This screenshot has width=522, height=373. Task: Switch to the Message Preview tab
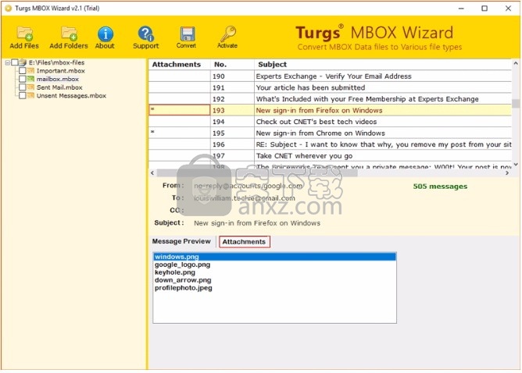click(181, 241)
